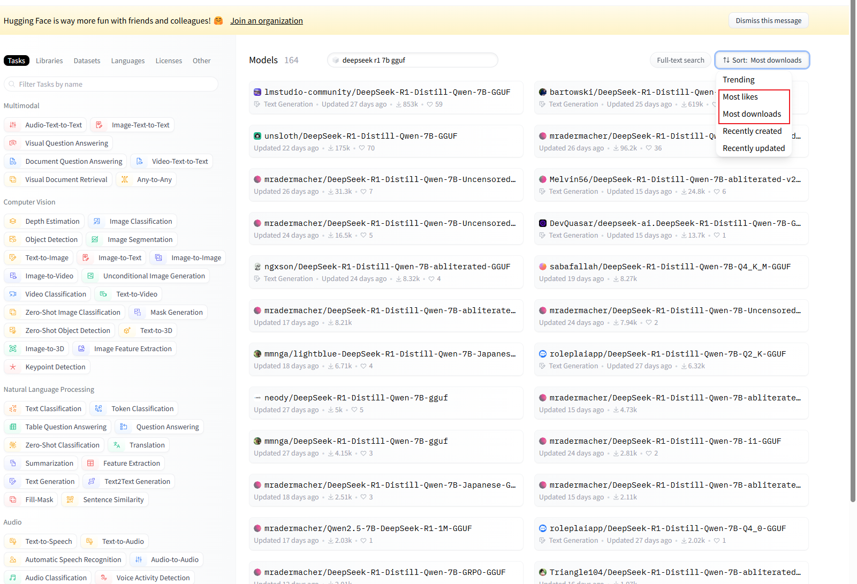Click the model search box with deepseek query
The image size is (857, 584).
412,60
